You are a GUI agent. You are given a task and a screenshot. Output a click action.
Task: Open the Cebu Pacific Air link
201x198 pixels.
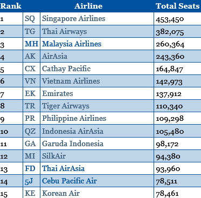70,181
